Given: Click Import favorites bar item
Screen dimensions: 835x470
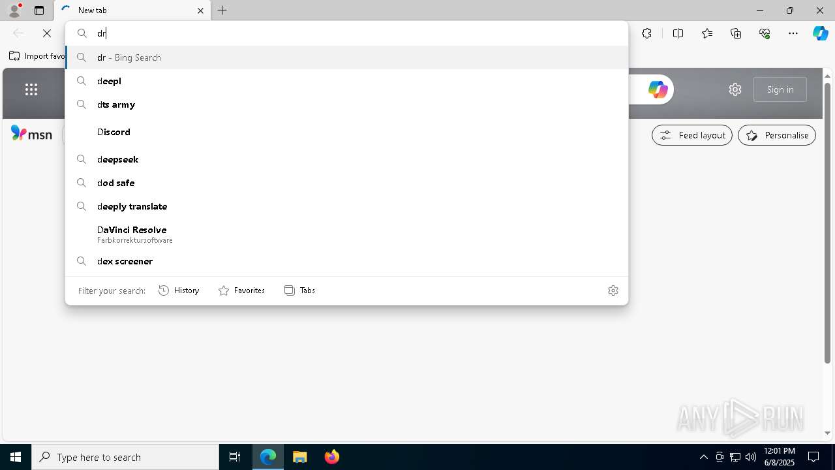Looking at the screenshot, I should coord(37,56).
